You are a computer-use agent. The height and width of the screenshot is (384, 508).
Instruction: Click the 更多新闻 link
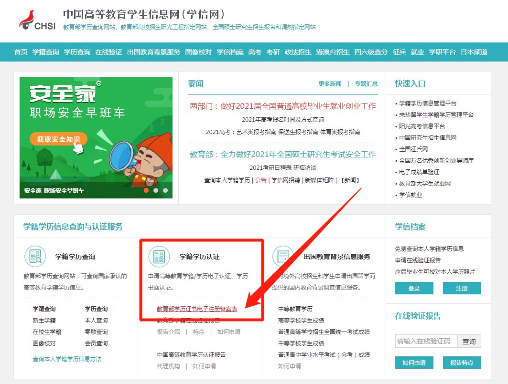pos(330,84)
